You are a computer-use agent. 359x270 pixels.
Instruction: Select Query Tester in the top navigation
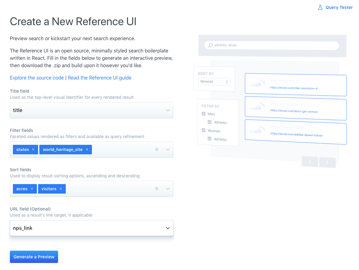click(x=339, y=7)
